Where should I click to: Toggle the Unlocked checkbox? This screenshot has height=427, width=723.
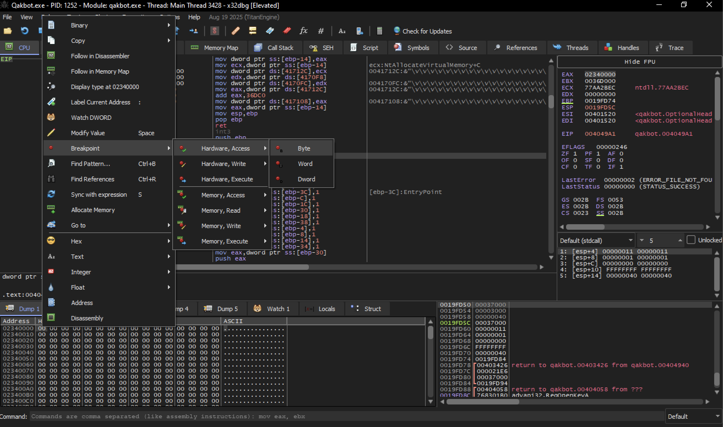click(691, 240)
